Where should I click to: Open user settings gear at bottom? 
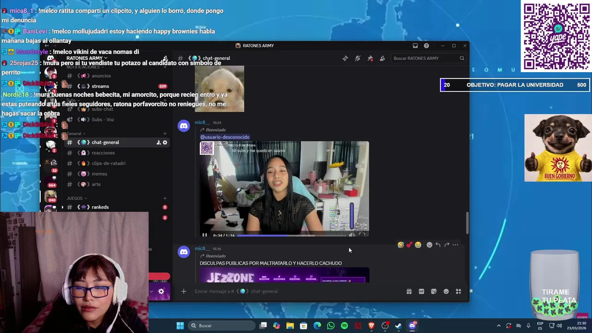[x=161, y=291]
